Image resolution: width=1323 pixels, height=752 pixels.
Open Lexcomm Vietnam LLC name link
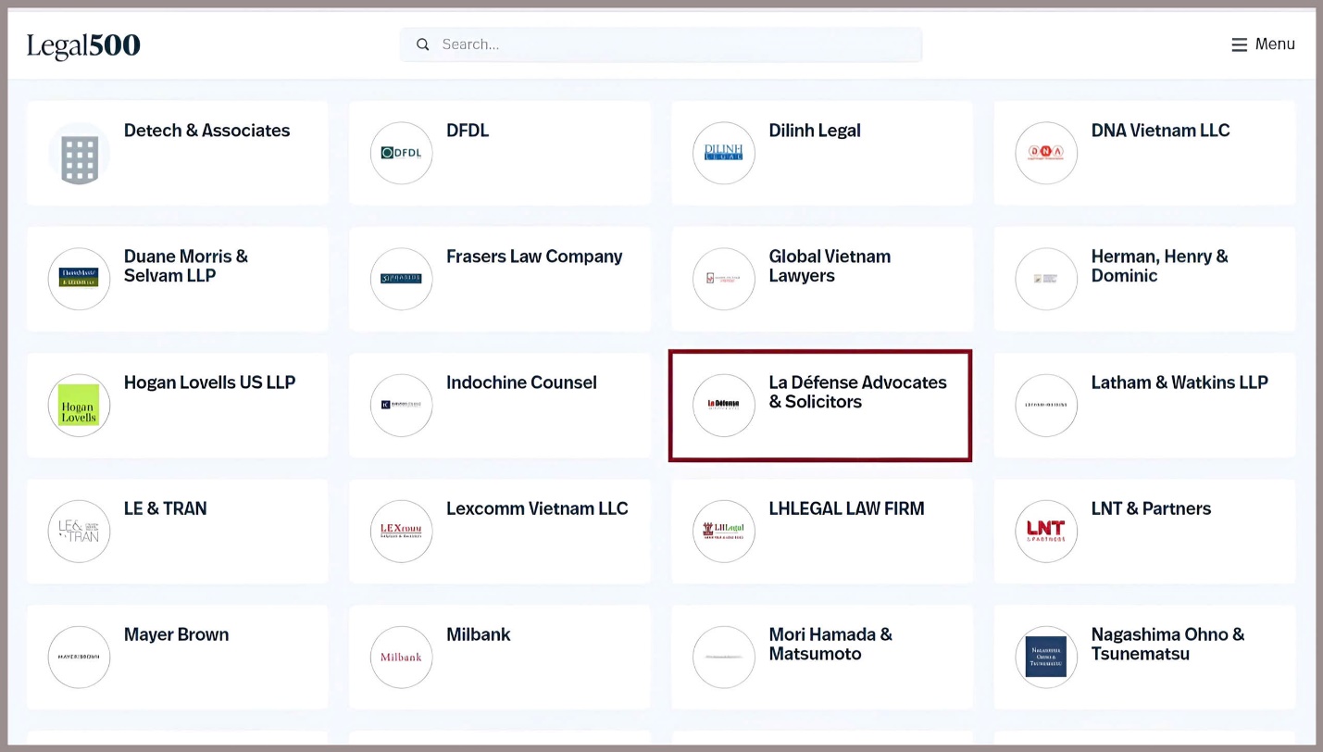(x=537, y=508)
